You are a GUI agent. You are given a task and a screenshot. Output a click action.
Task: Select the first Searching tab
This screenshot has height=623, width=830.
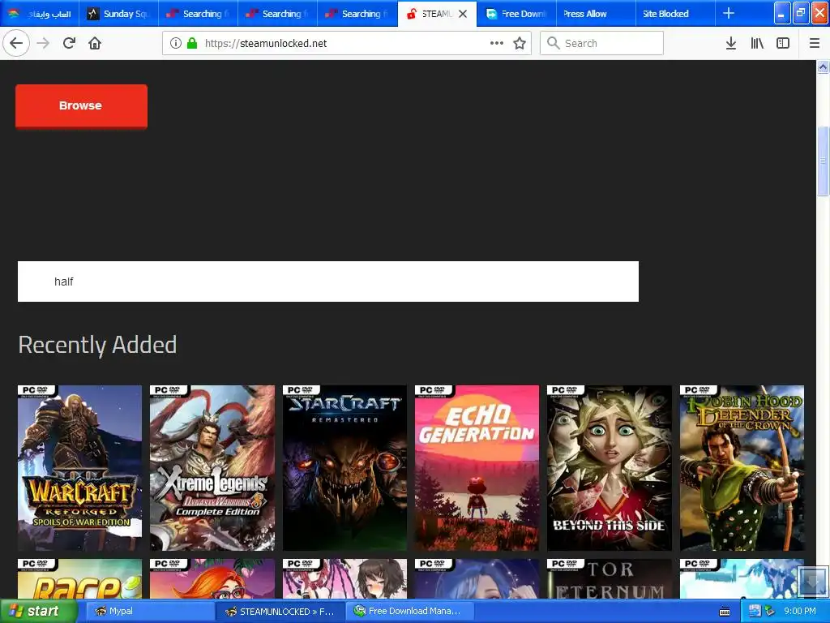point(198,14)
